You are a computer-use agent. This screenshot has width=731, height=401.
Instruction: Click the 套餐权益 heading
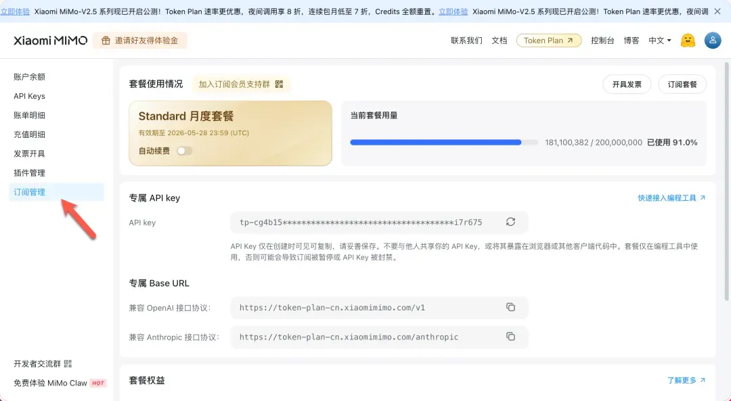[147, 380]
